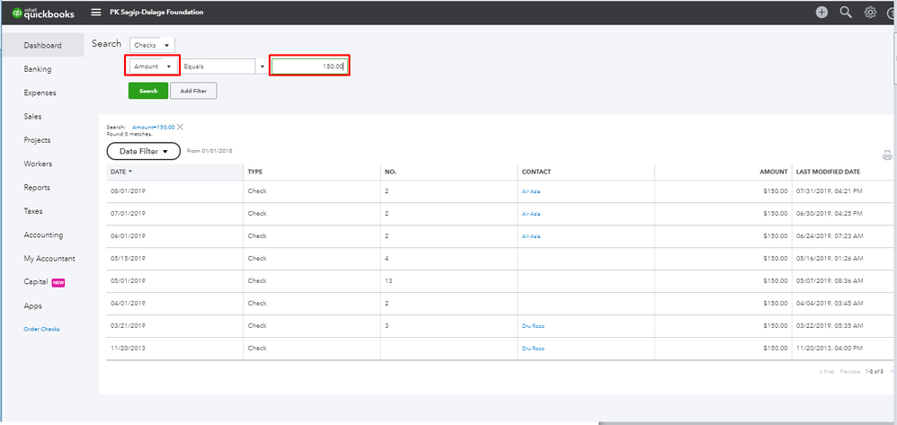Open the Dru Roco contact link
Viewport: 897px width, 425px height.
(x=533, y=324)
